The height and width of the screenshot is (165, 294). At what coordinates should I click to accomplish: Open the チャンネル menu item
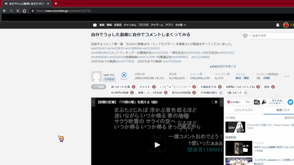pos(130,25)
